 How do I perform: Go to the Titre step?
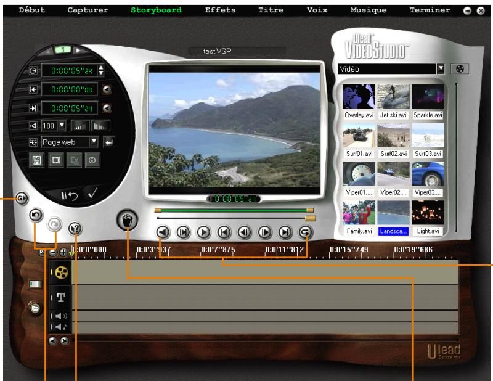click(x=271, y=10)
